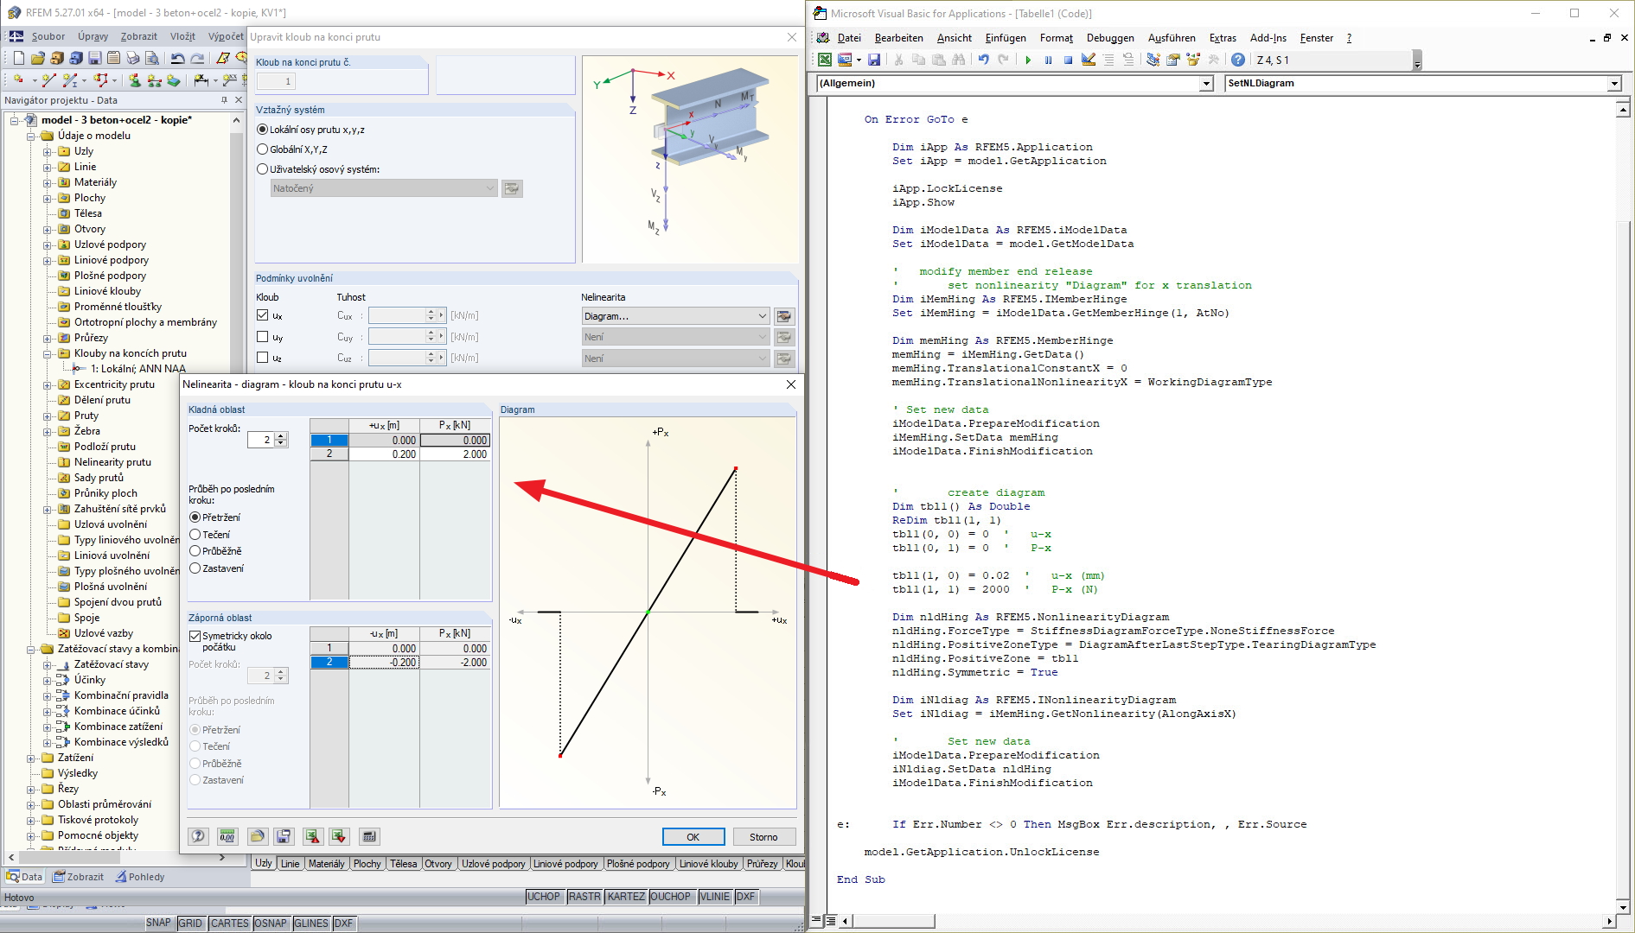Switch to Materiály table tab

click(x=327, y=863)
